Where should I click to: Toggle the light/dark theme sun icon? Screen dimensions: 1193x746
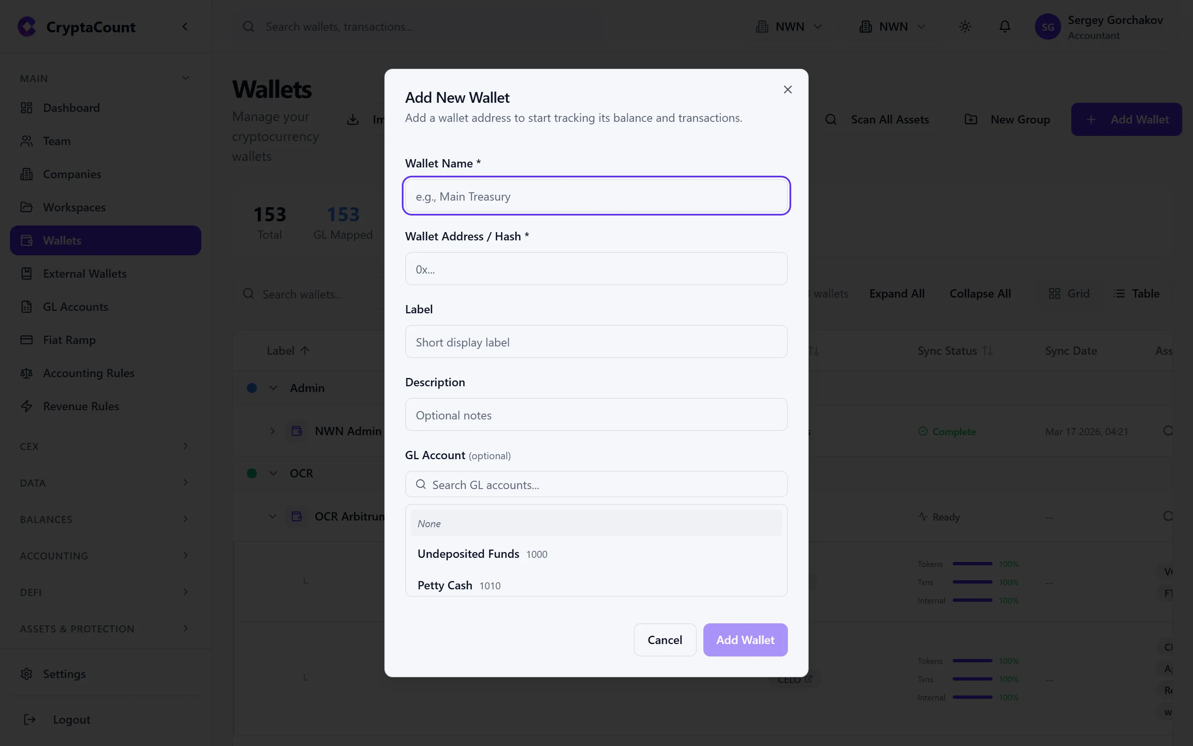pyautogui.click(x=965, y=26)
